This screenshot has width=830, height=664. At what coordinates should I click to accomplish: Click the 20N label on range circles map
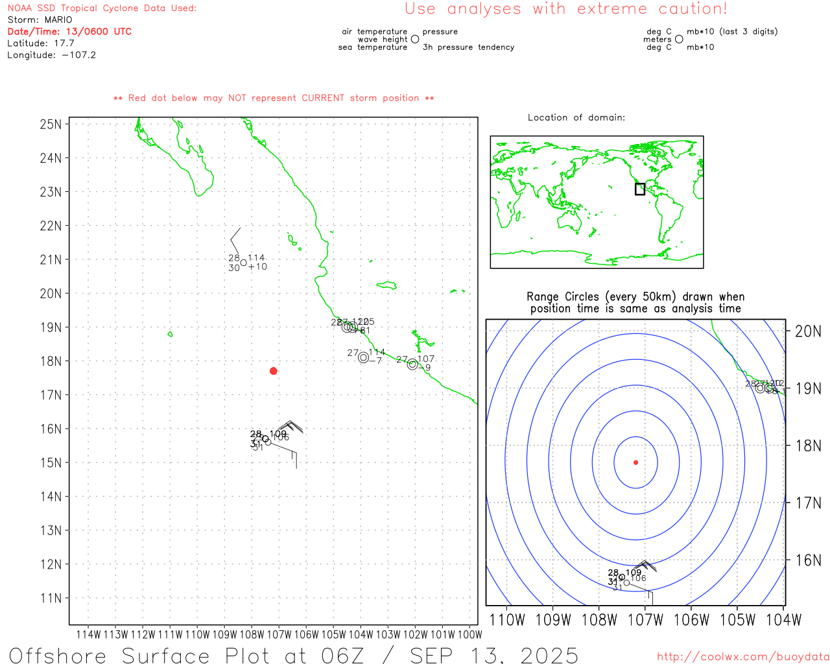click(808, 331)
